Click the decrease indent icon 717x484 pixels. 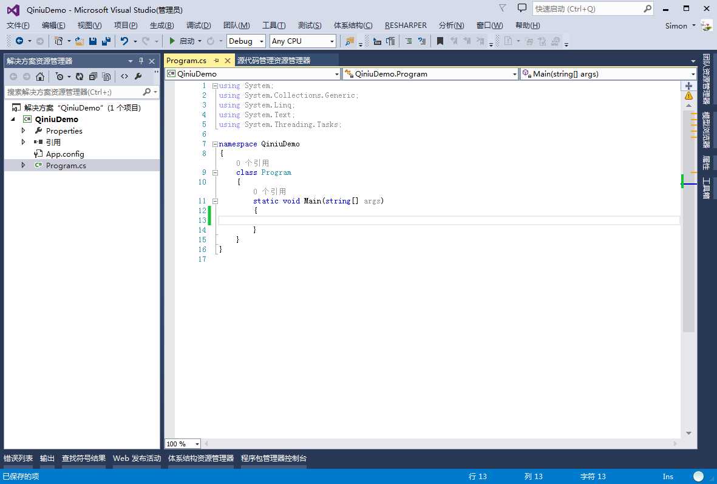[409, 41]
